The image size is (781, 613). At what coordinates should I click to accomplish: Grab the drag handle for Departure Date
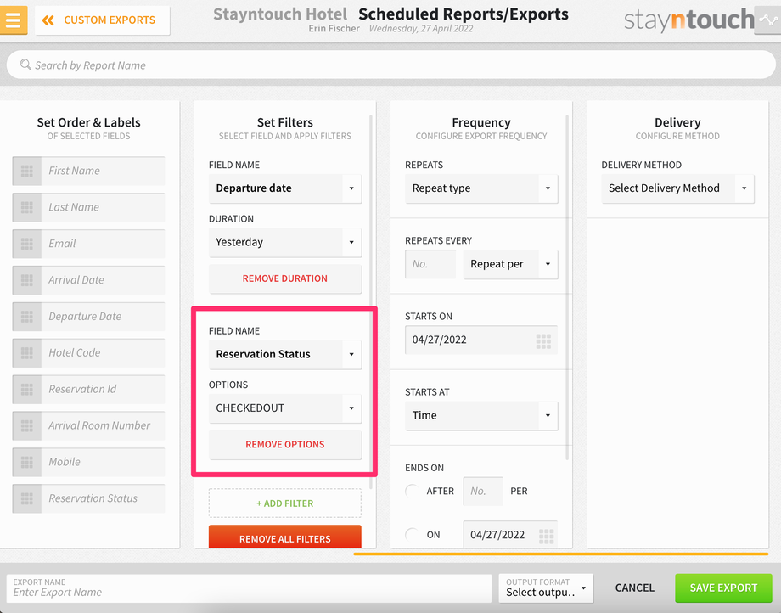click(x=27, y=316)
